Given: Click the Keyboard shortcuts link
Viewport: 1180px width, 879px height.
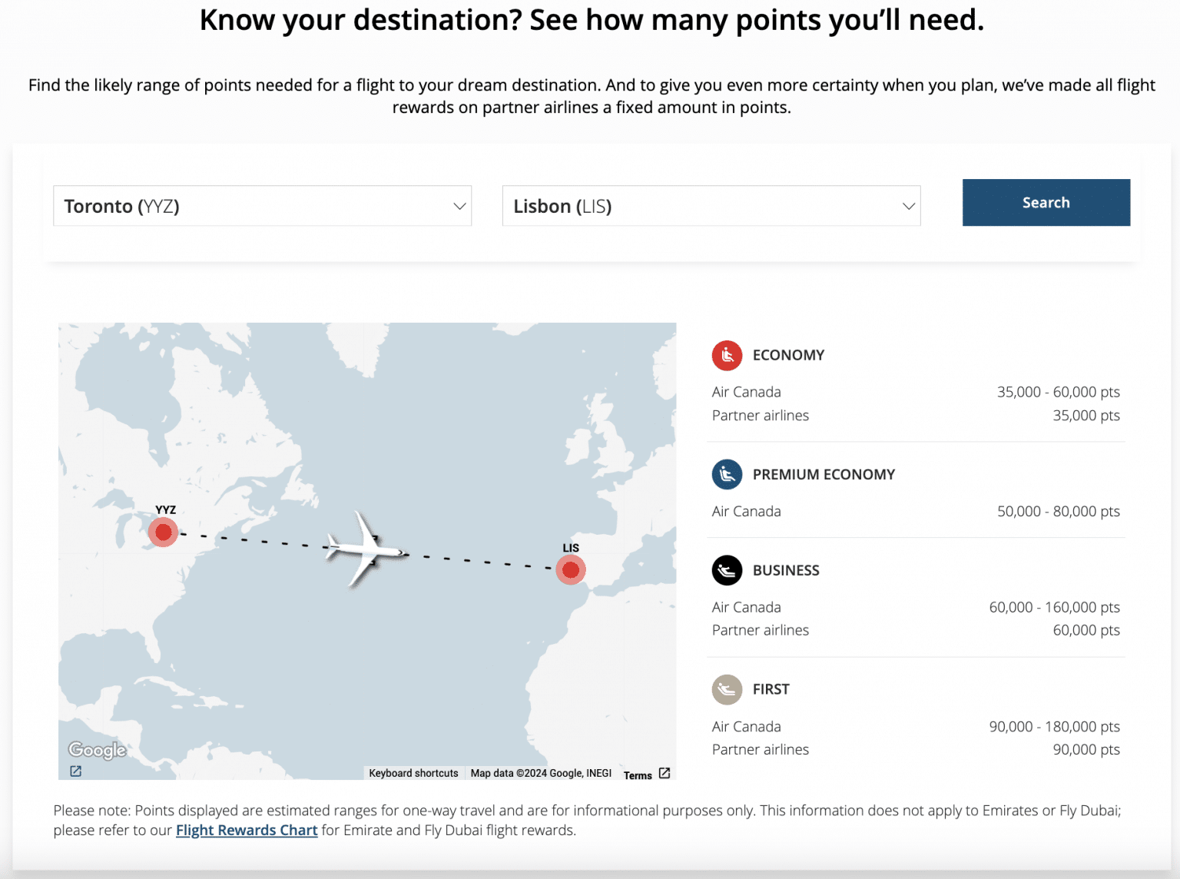Looking at the screenshot, I should (413, 773).
